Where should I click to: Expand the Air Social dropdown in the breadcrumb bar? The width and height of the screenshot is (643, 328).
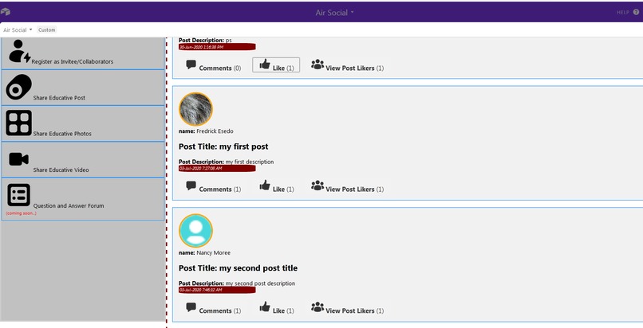point(18,30)
